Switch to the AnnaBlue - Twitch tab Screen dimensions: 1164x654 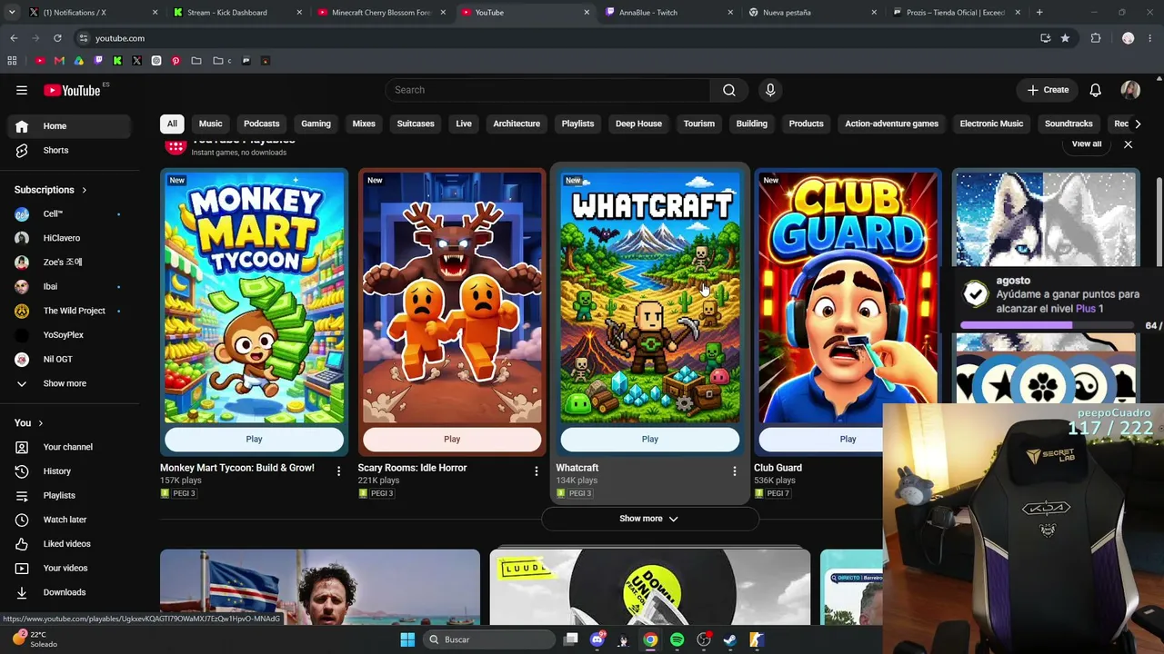coord(667,13)
